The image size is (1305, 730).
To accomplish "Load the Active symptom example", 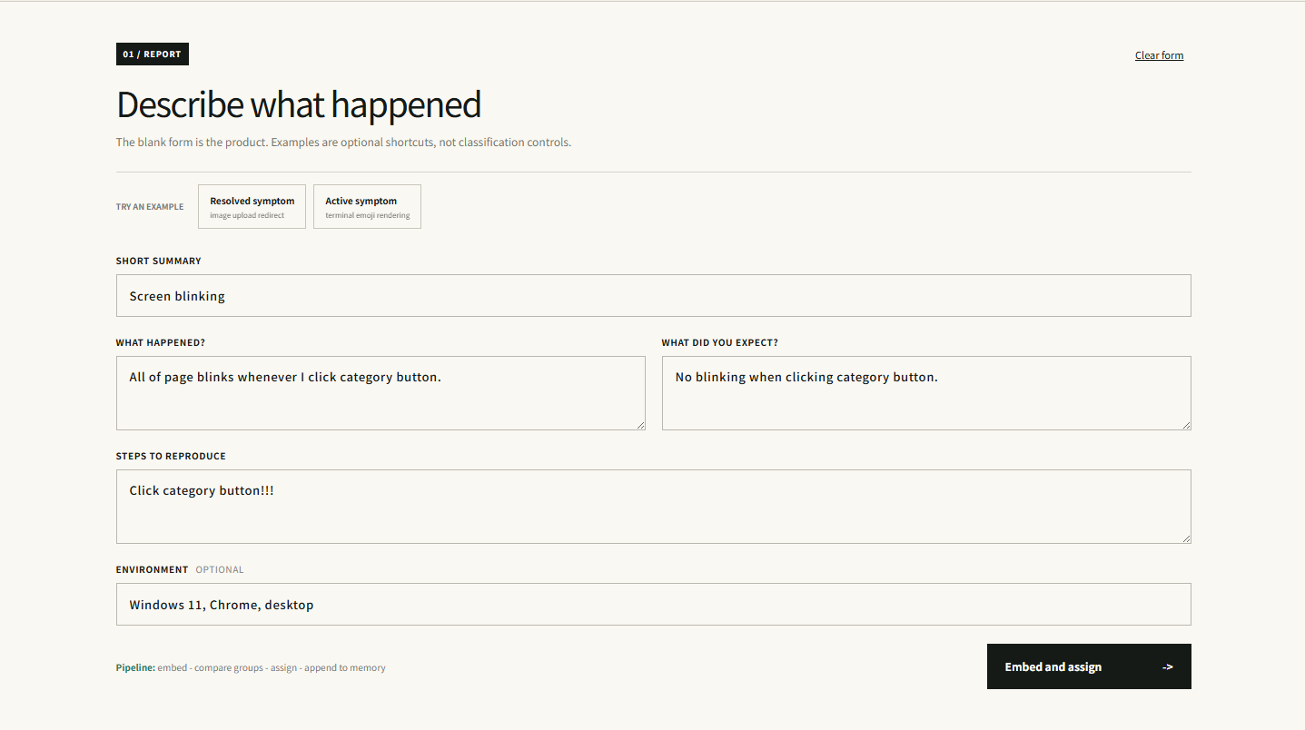I will click(x=367, y=206).
